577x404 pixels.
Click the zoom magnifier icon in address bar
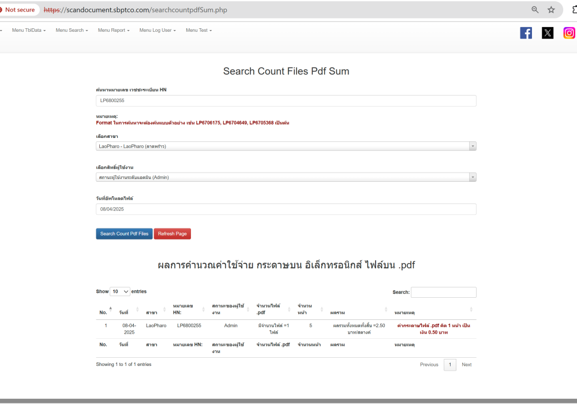click(x=535, y=10)
